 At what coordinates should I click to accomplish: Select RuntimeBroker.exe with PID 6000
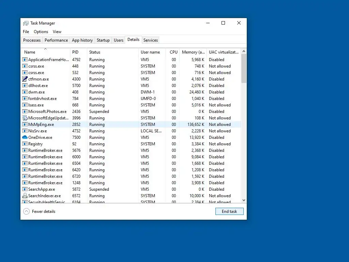click(x=131, y=157)
